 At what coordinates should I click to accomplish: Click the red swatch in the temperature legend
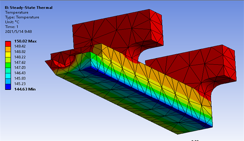pyautogui.click(x=8, y=44)
